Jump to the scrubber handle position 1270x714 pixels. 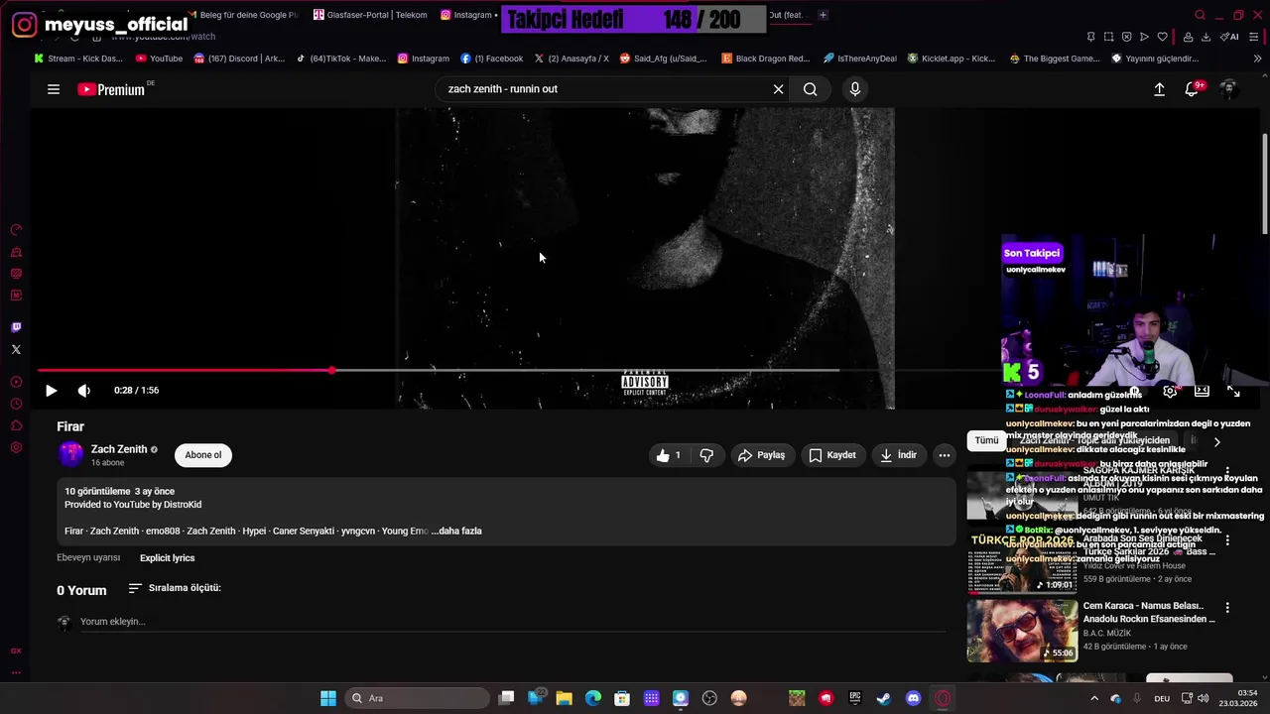click(x=332, y=371)
